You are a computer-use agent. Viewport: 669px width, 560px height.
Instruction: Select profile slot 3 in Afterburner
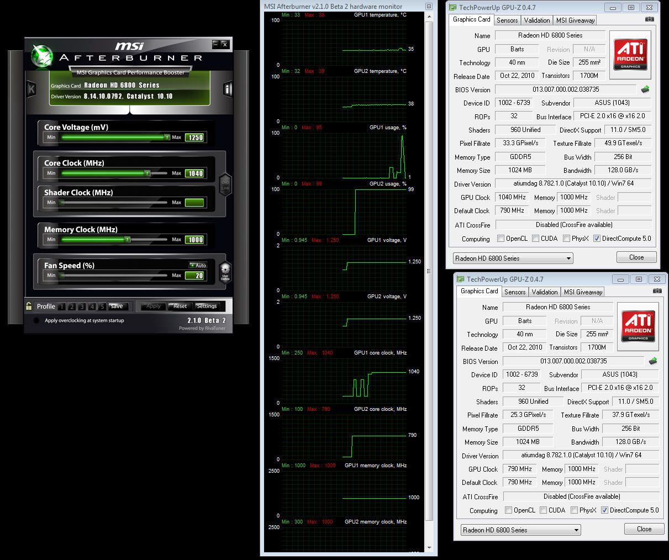(x=82, y=307)
